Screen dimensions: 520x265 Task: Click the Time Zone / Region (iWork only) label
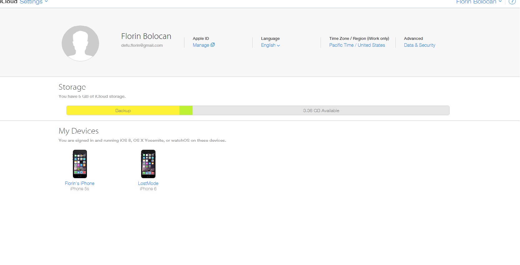pyautogui.click(x=359, y=39)
